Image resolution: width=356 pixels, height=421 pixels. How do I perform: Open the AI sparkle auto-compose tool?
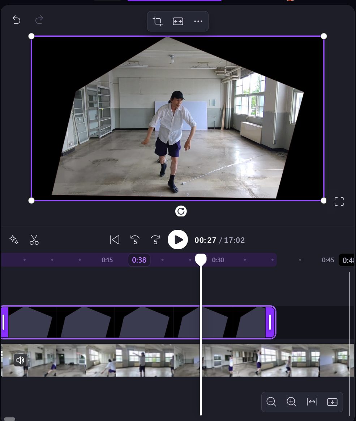tap(14, 240)
